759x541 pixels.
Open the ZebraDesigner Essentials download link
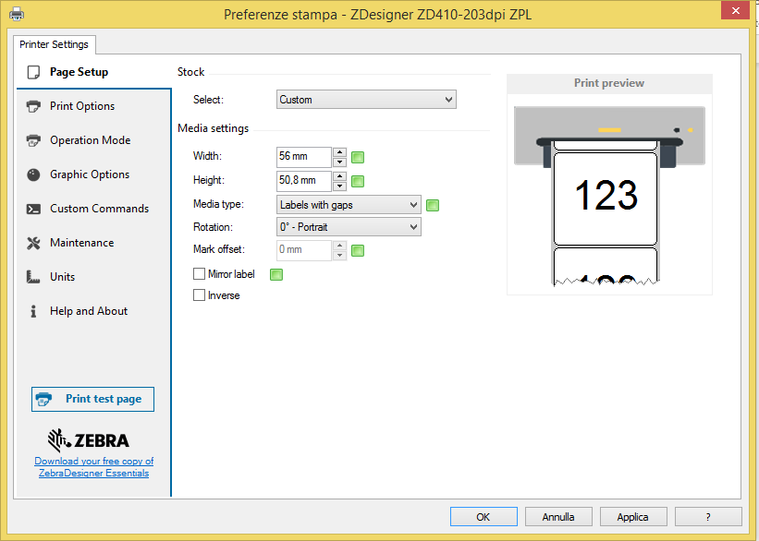coord(94,467)
